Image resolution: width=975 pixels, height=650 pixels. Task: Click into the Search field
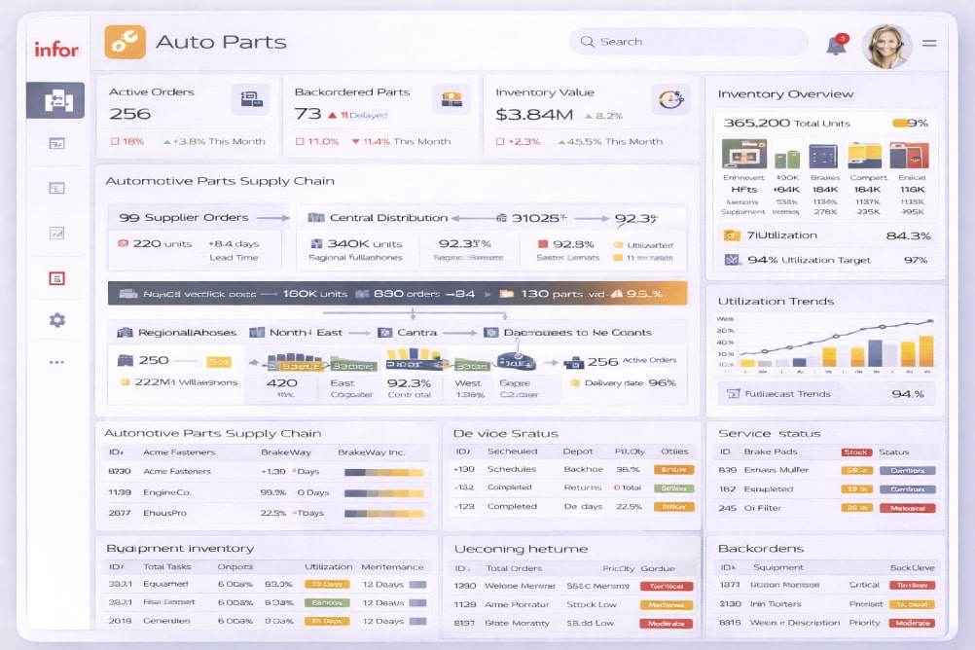688,42
